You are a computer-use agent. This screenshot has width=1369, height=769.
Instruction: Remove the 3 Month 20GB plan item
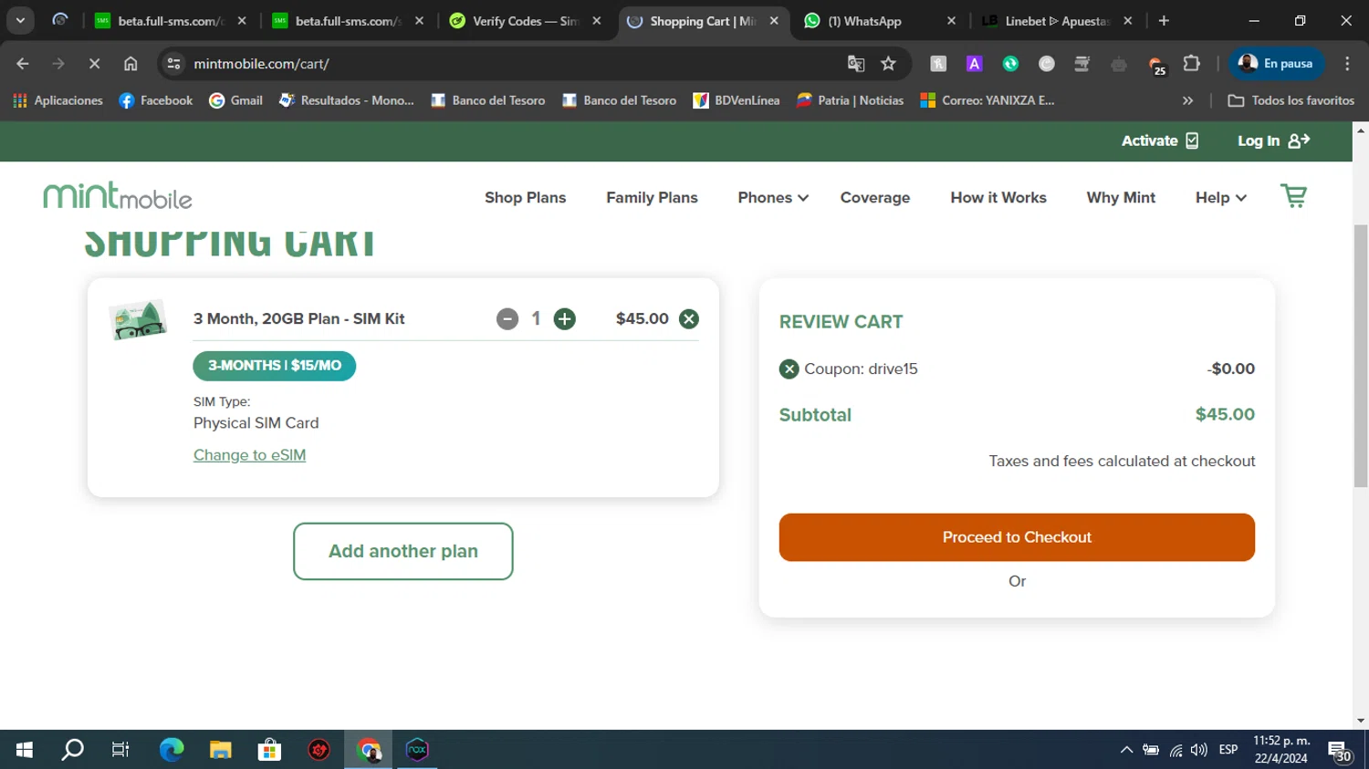[689, 318]
